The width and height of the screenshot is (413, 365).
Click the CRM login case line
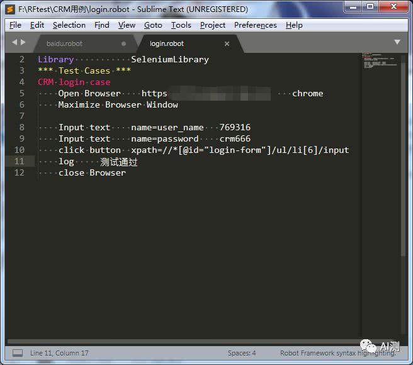pos(74,82)
